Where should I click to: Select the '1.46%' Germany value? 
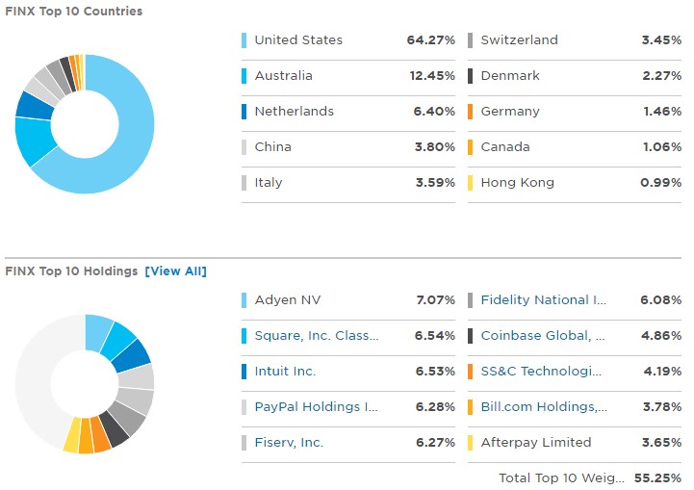click(x=662, y=112)
